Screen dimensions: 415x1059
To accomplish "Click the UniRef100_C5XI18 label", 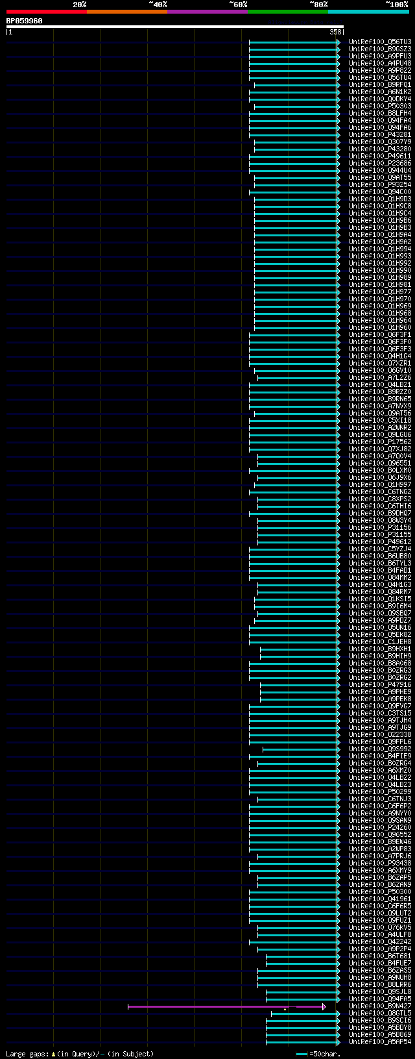I will (380, 420).
